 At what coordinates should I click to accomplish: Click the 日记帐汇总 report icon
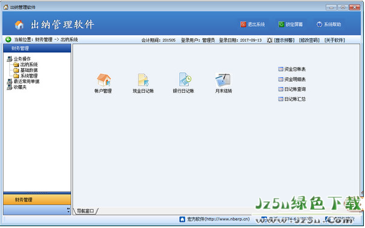pos(281,99)
